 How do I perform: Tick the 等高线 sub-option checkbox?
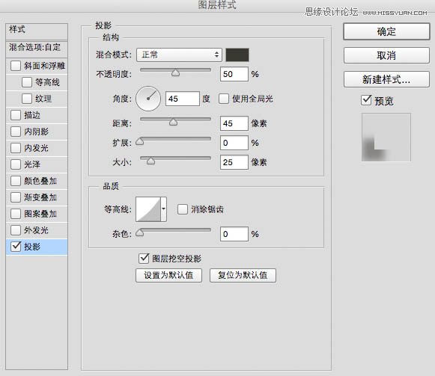pos(27,82)
